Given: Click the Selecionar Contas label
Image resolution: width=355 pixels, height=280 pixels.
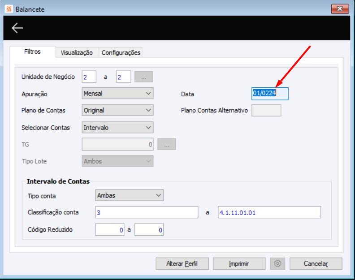Looking at the screenshot, I should click(46, 128).
